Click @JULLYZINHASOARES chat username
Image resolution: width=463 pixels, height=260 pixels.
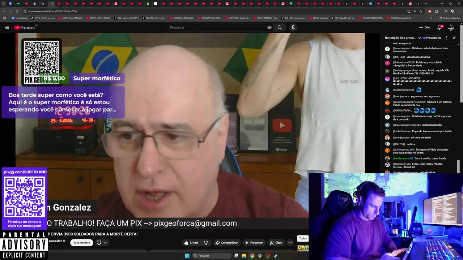(x=406, y=78)
